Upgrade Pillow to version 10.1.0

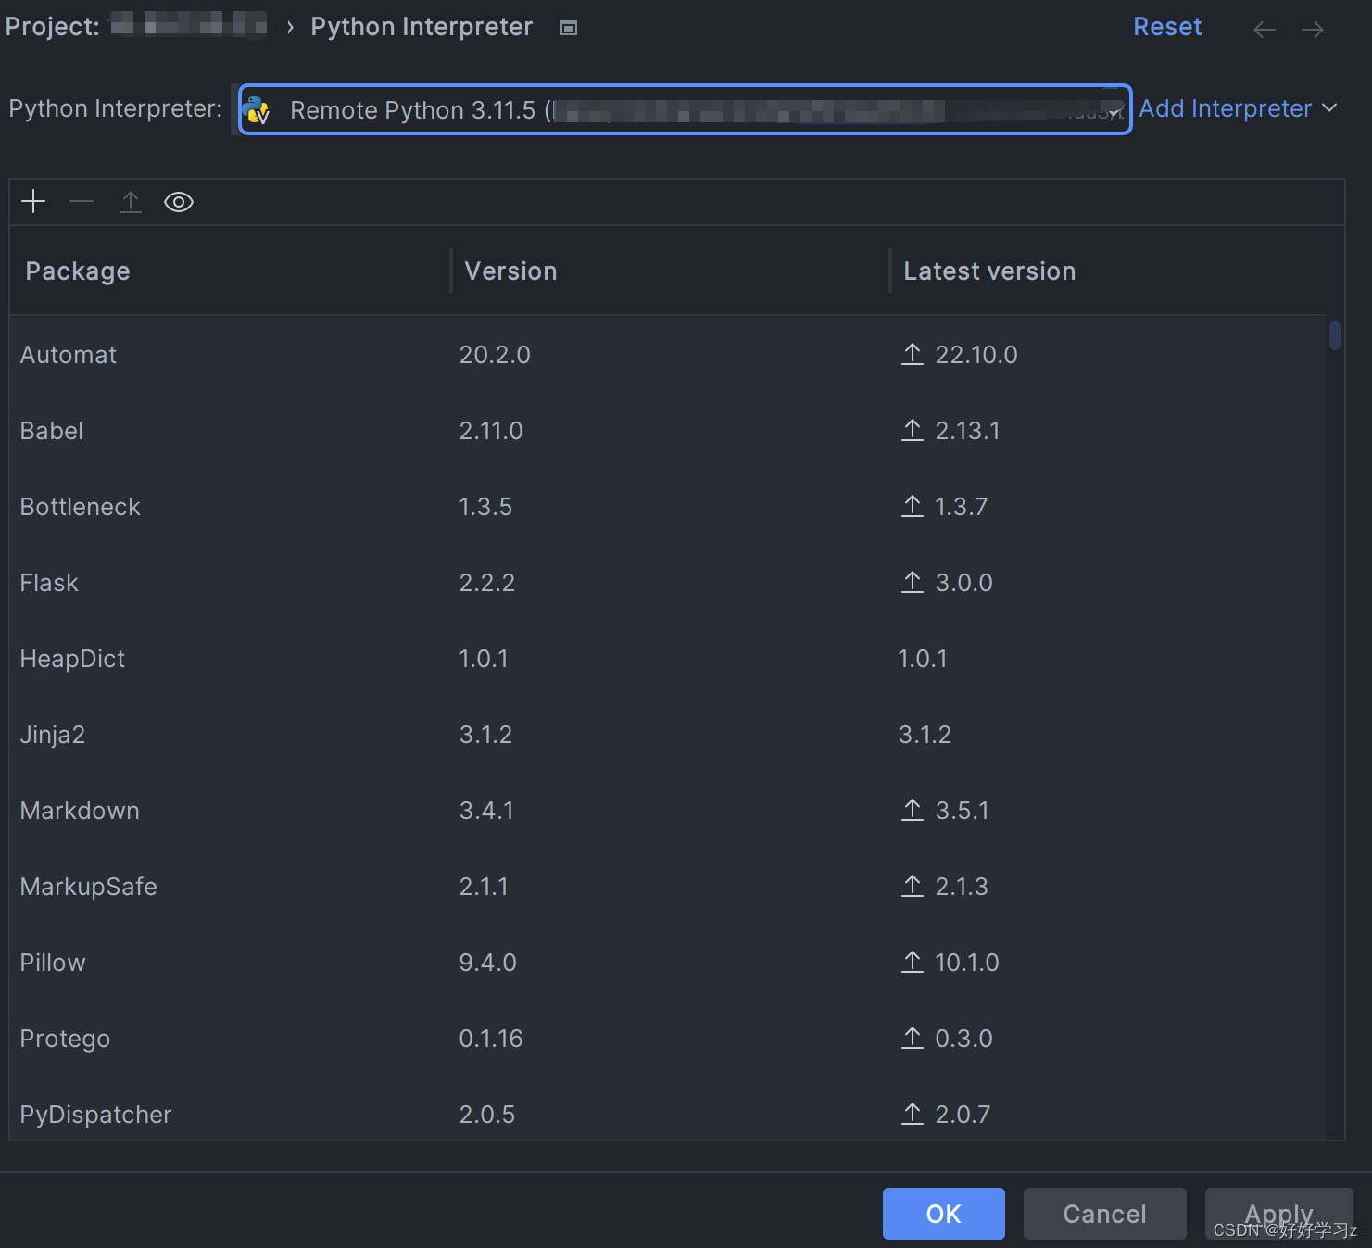(912, 962)
